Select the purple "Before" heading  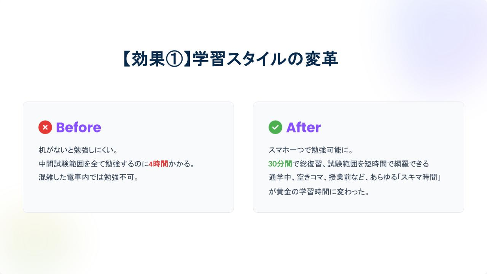(78, 128)
